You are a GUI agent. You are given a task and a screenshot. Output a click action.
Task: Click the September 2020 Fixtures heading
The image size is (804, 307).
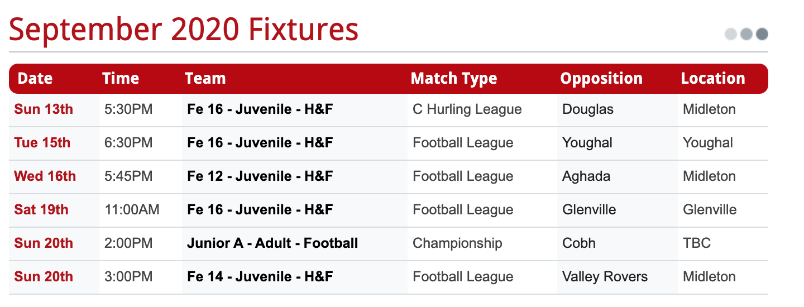pos(184,30)
